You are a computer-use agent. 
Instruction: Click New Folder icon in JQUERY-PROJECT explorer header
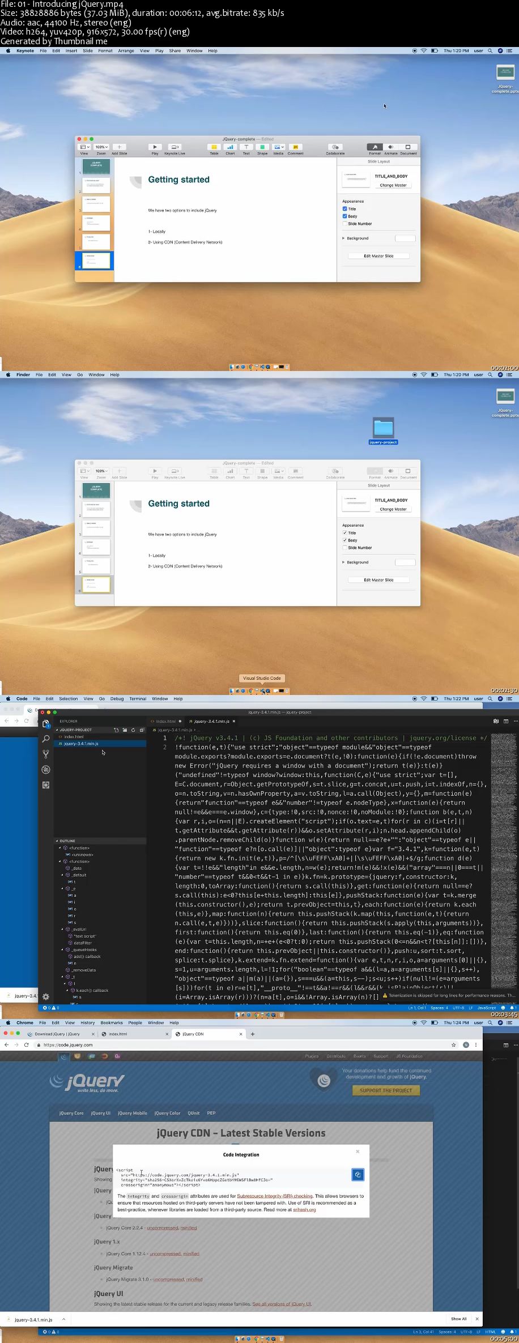[125, 730]
